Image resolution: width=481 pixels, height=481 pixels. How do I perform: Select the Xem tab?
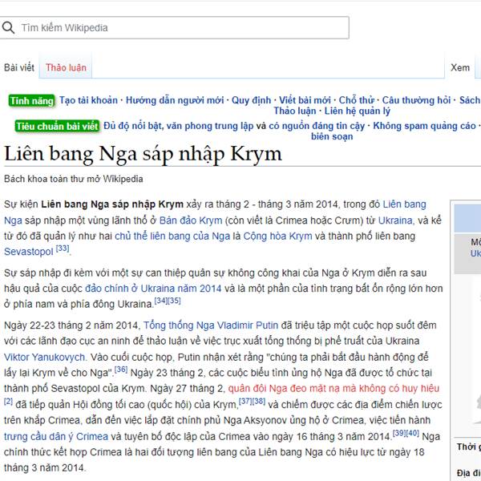(460, 67)
